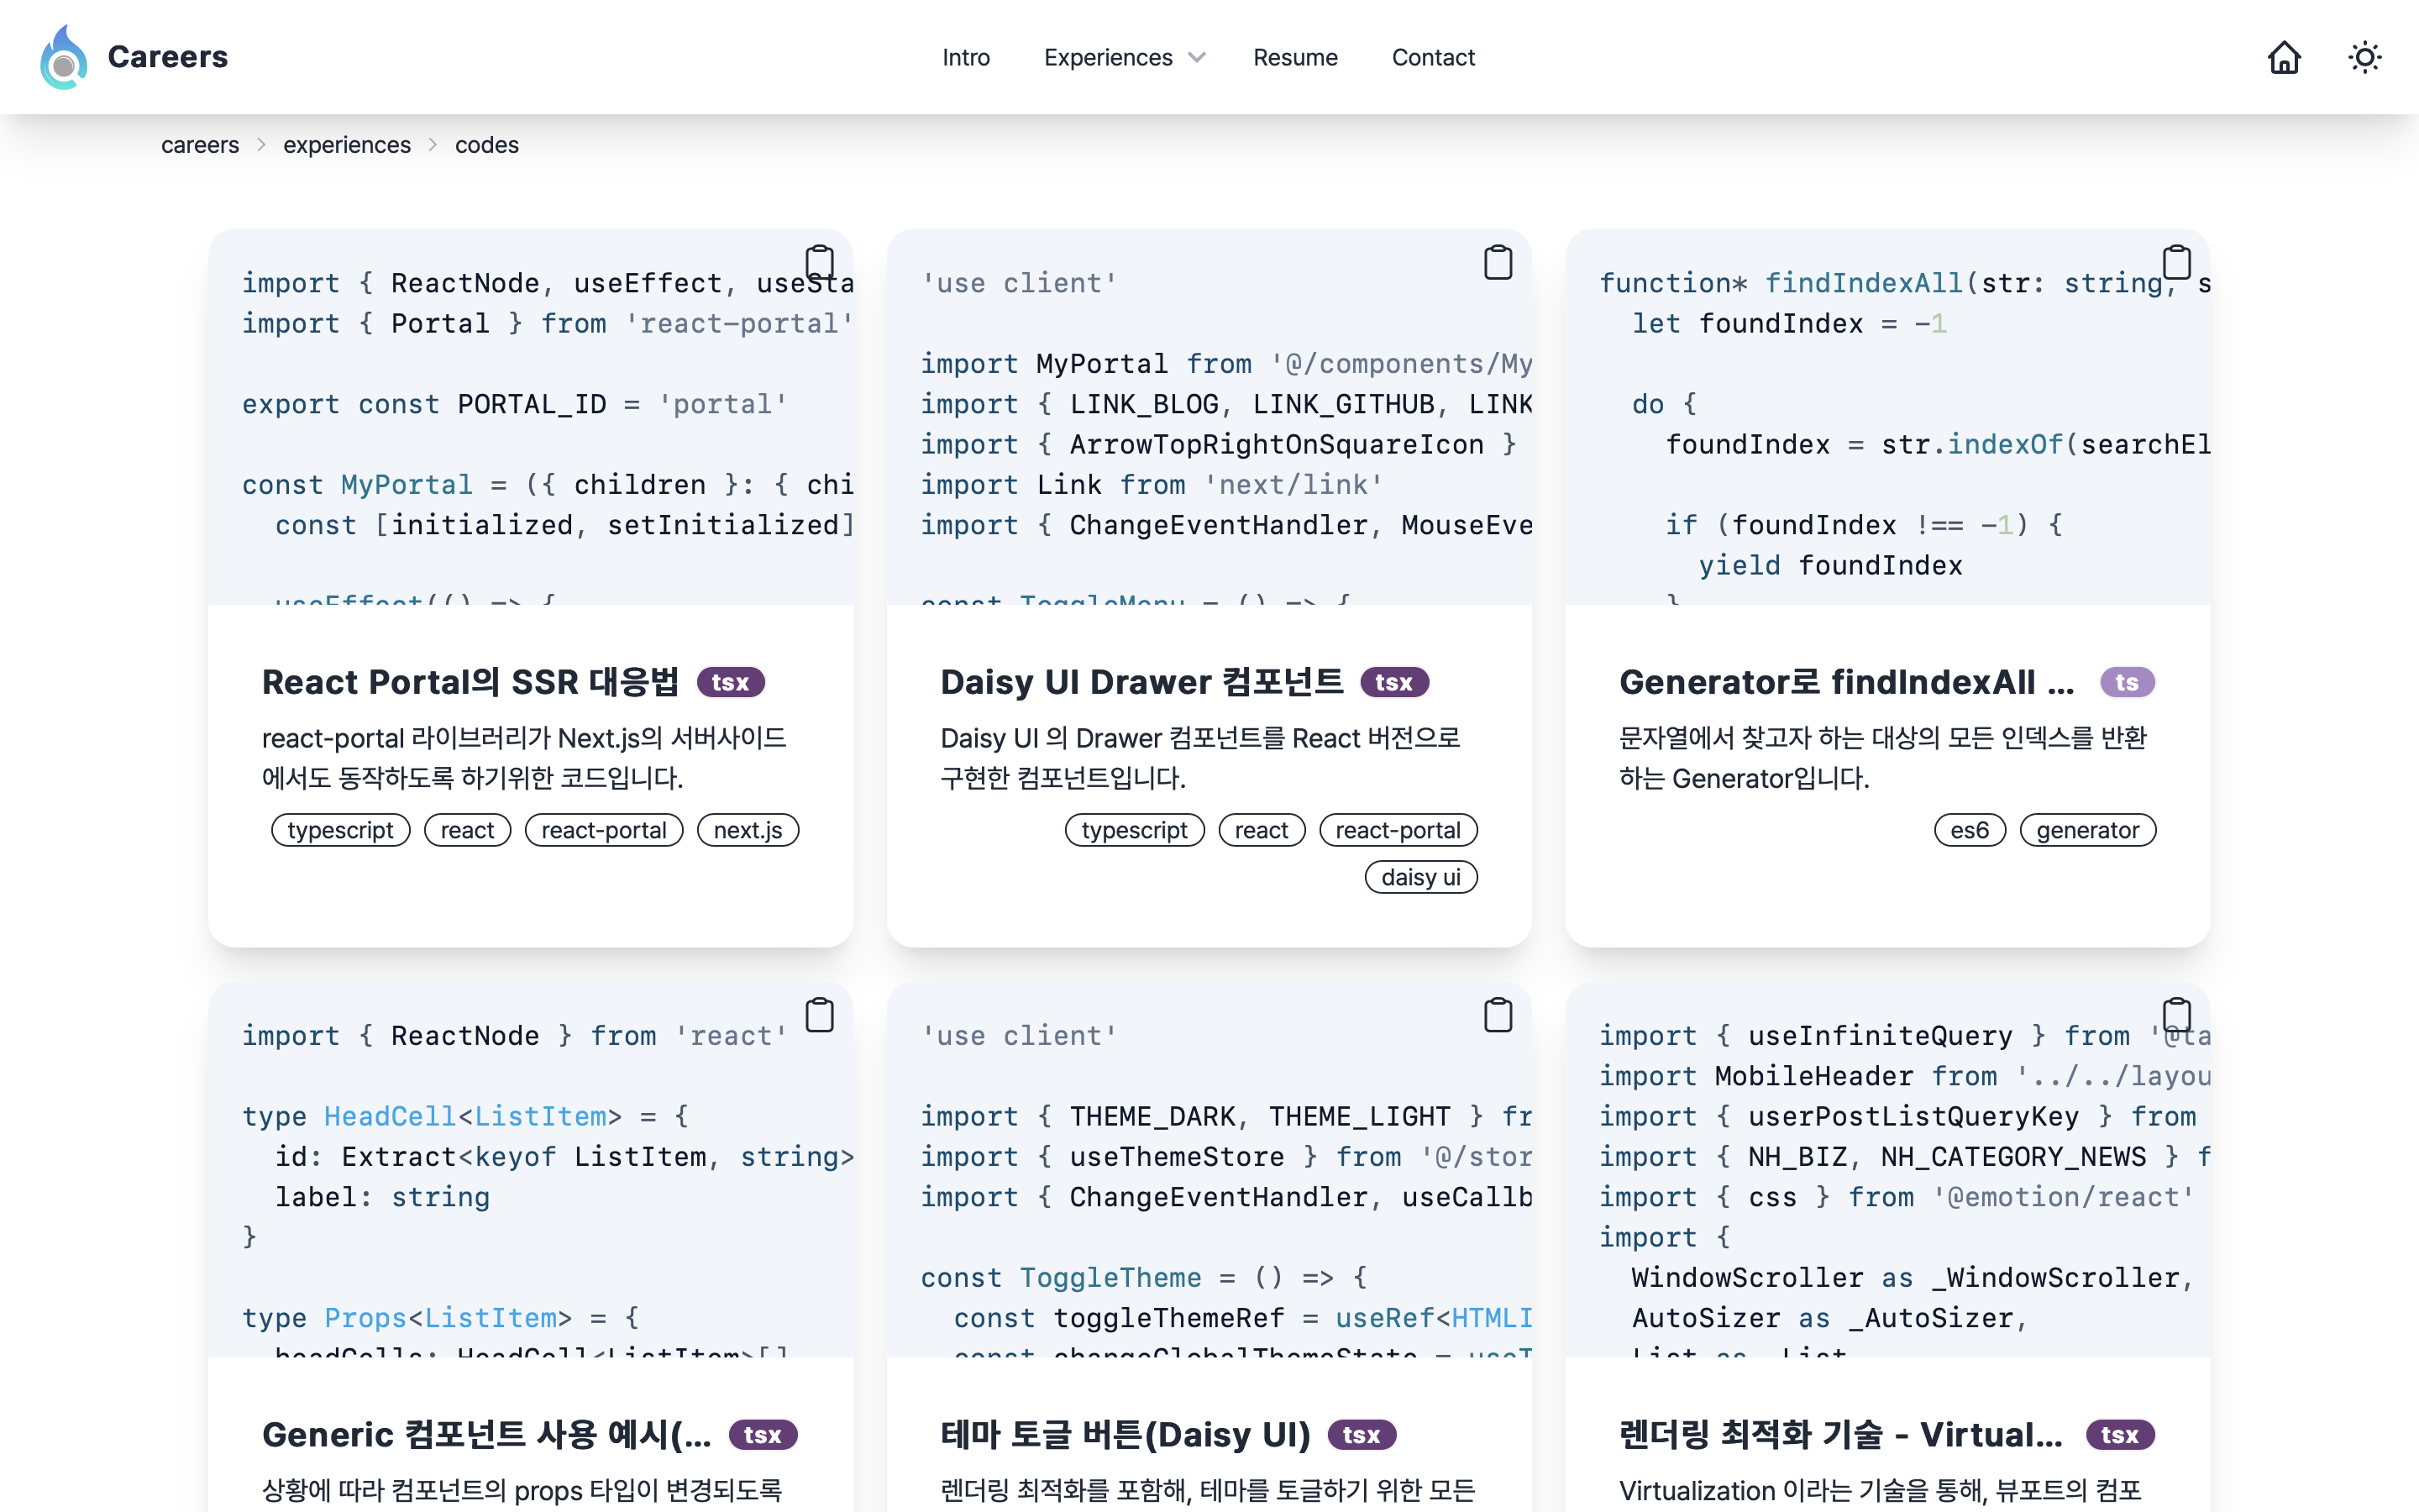Select react tag on React Portal card
This screenshot has width=2419, height=1512.
468,830
